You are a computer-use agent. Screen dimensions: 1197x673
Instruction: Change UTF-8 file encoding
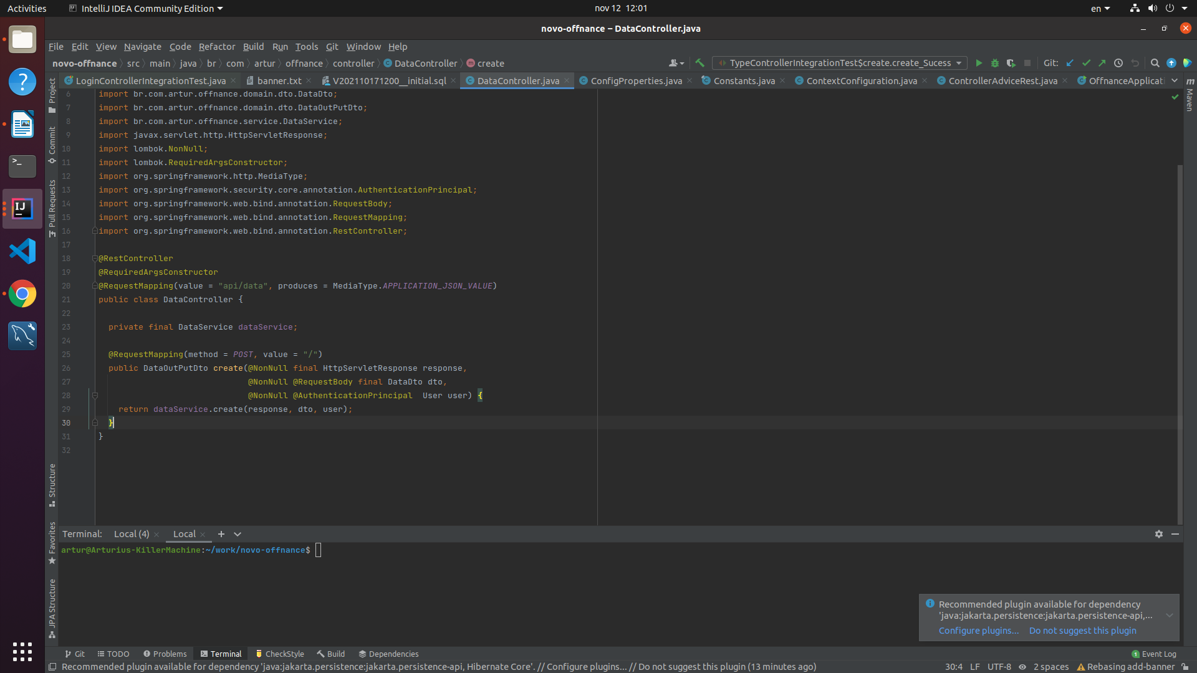click(999, 667)
